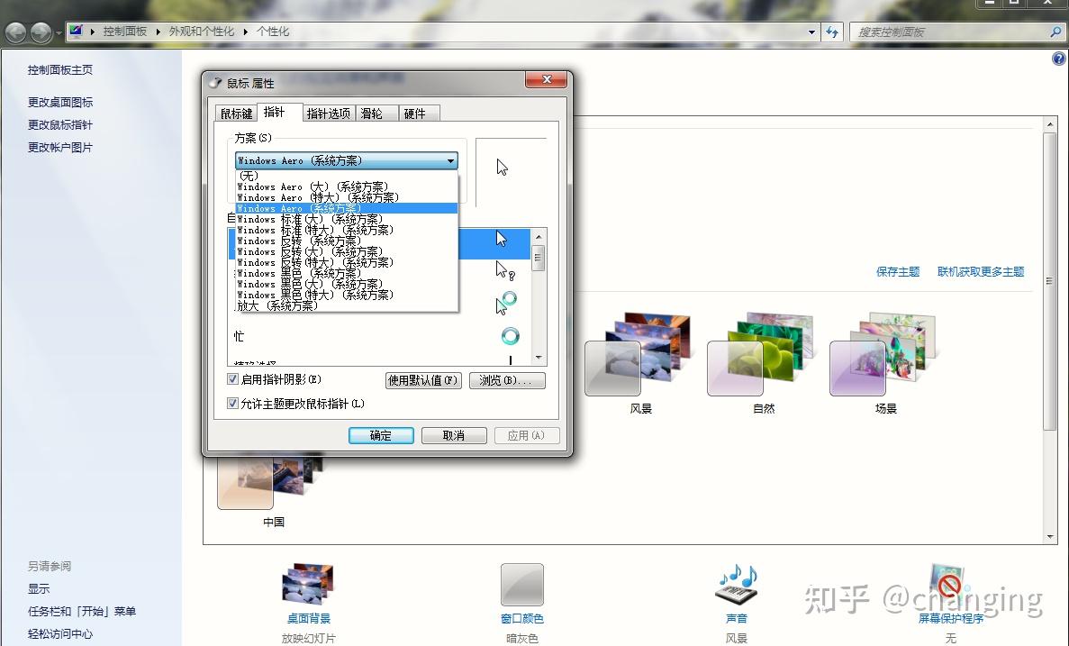The image size is (1069, 646).
Task: Click the refresh icon in the address bar
Action: pos(831,32)
